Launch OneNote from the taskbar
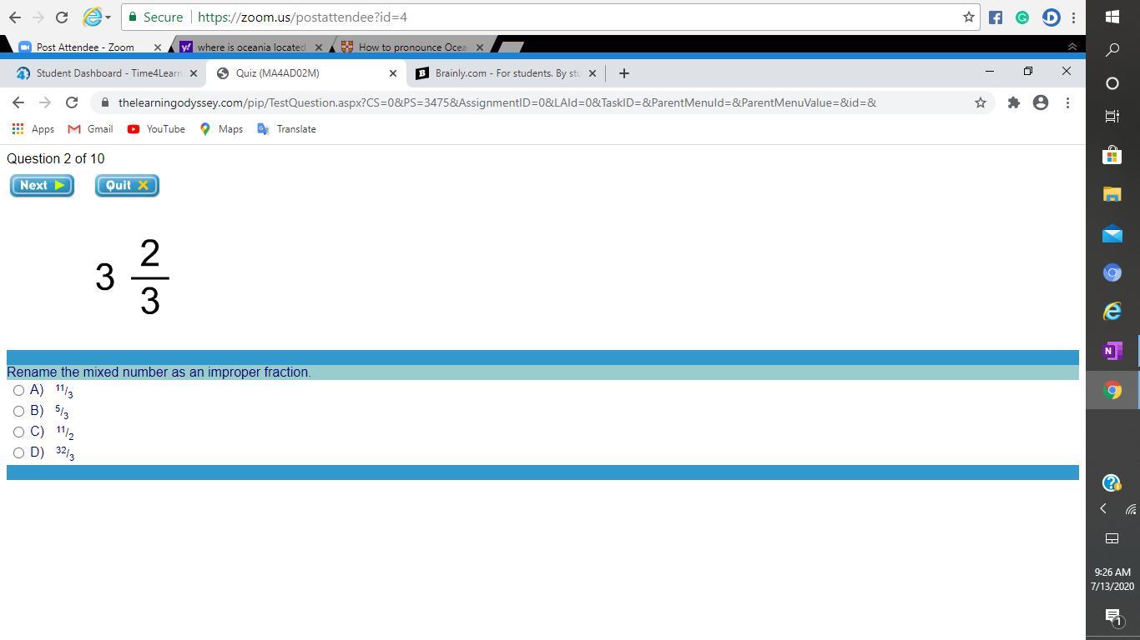 tap(1112, 351)
